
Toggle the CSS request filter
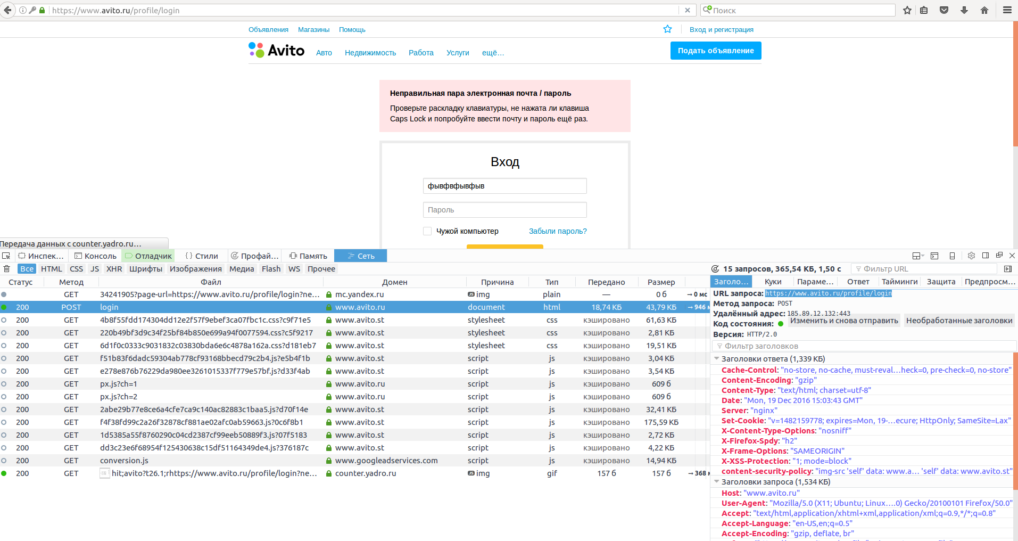[77, 269]
